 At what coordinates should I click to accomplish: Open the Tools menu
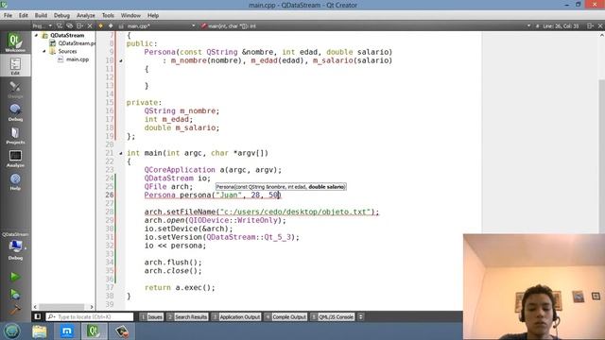coord(108,15)
